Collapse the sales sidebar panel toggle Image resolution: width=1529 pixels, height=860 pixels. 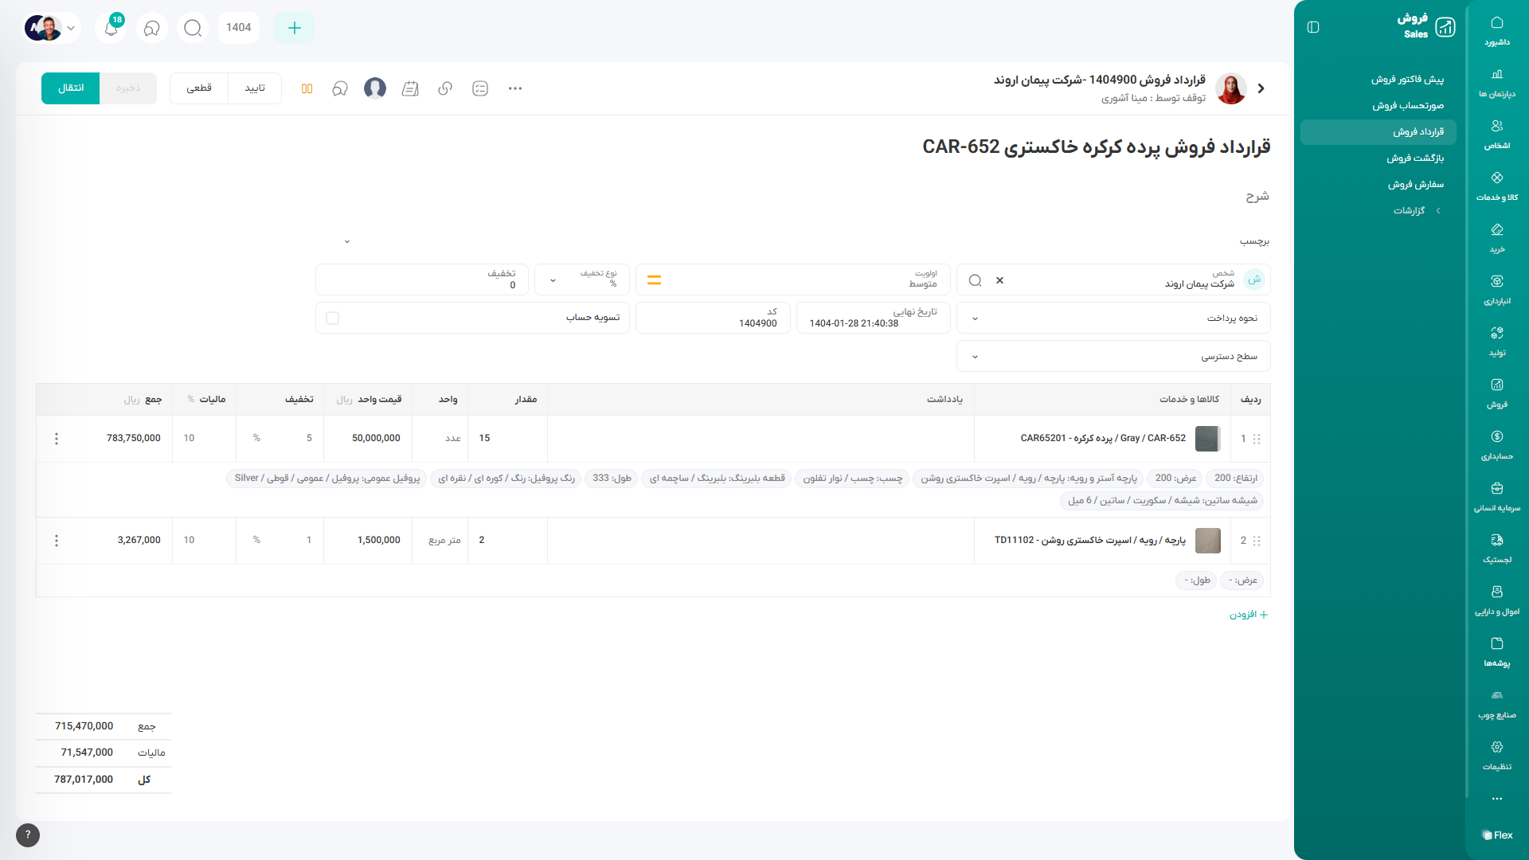[1313, 28]
